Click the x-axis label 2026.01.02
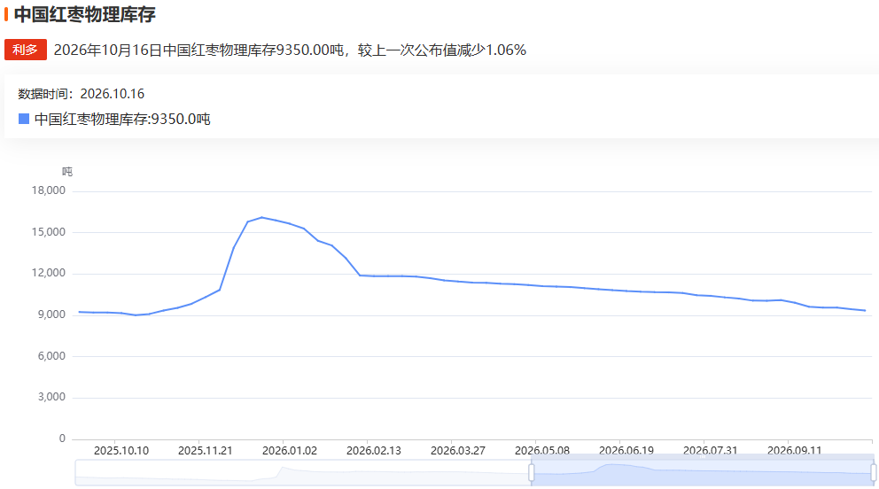 pyautogui.click(x=289, y=450)
